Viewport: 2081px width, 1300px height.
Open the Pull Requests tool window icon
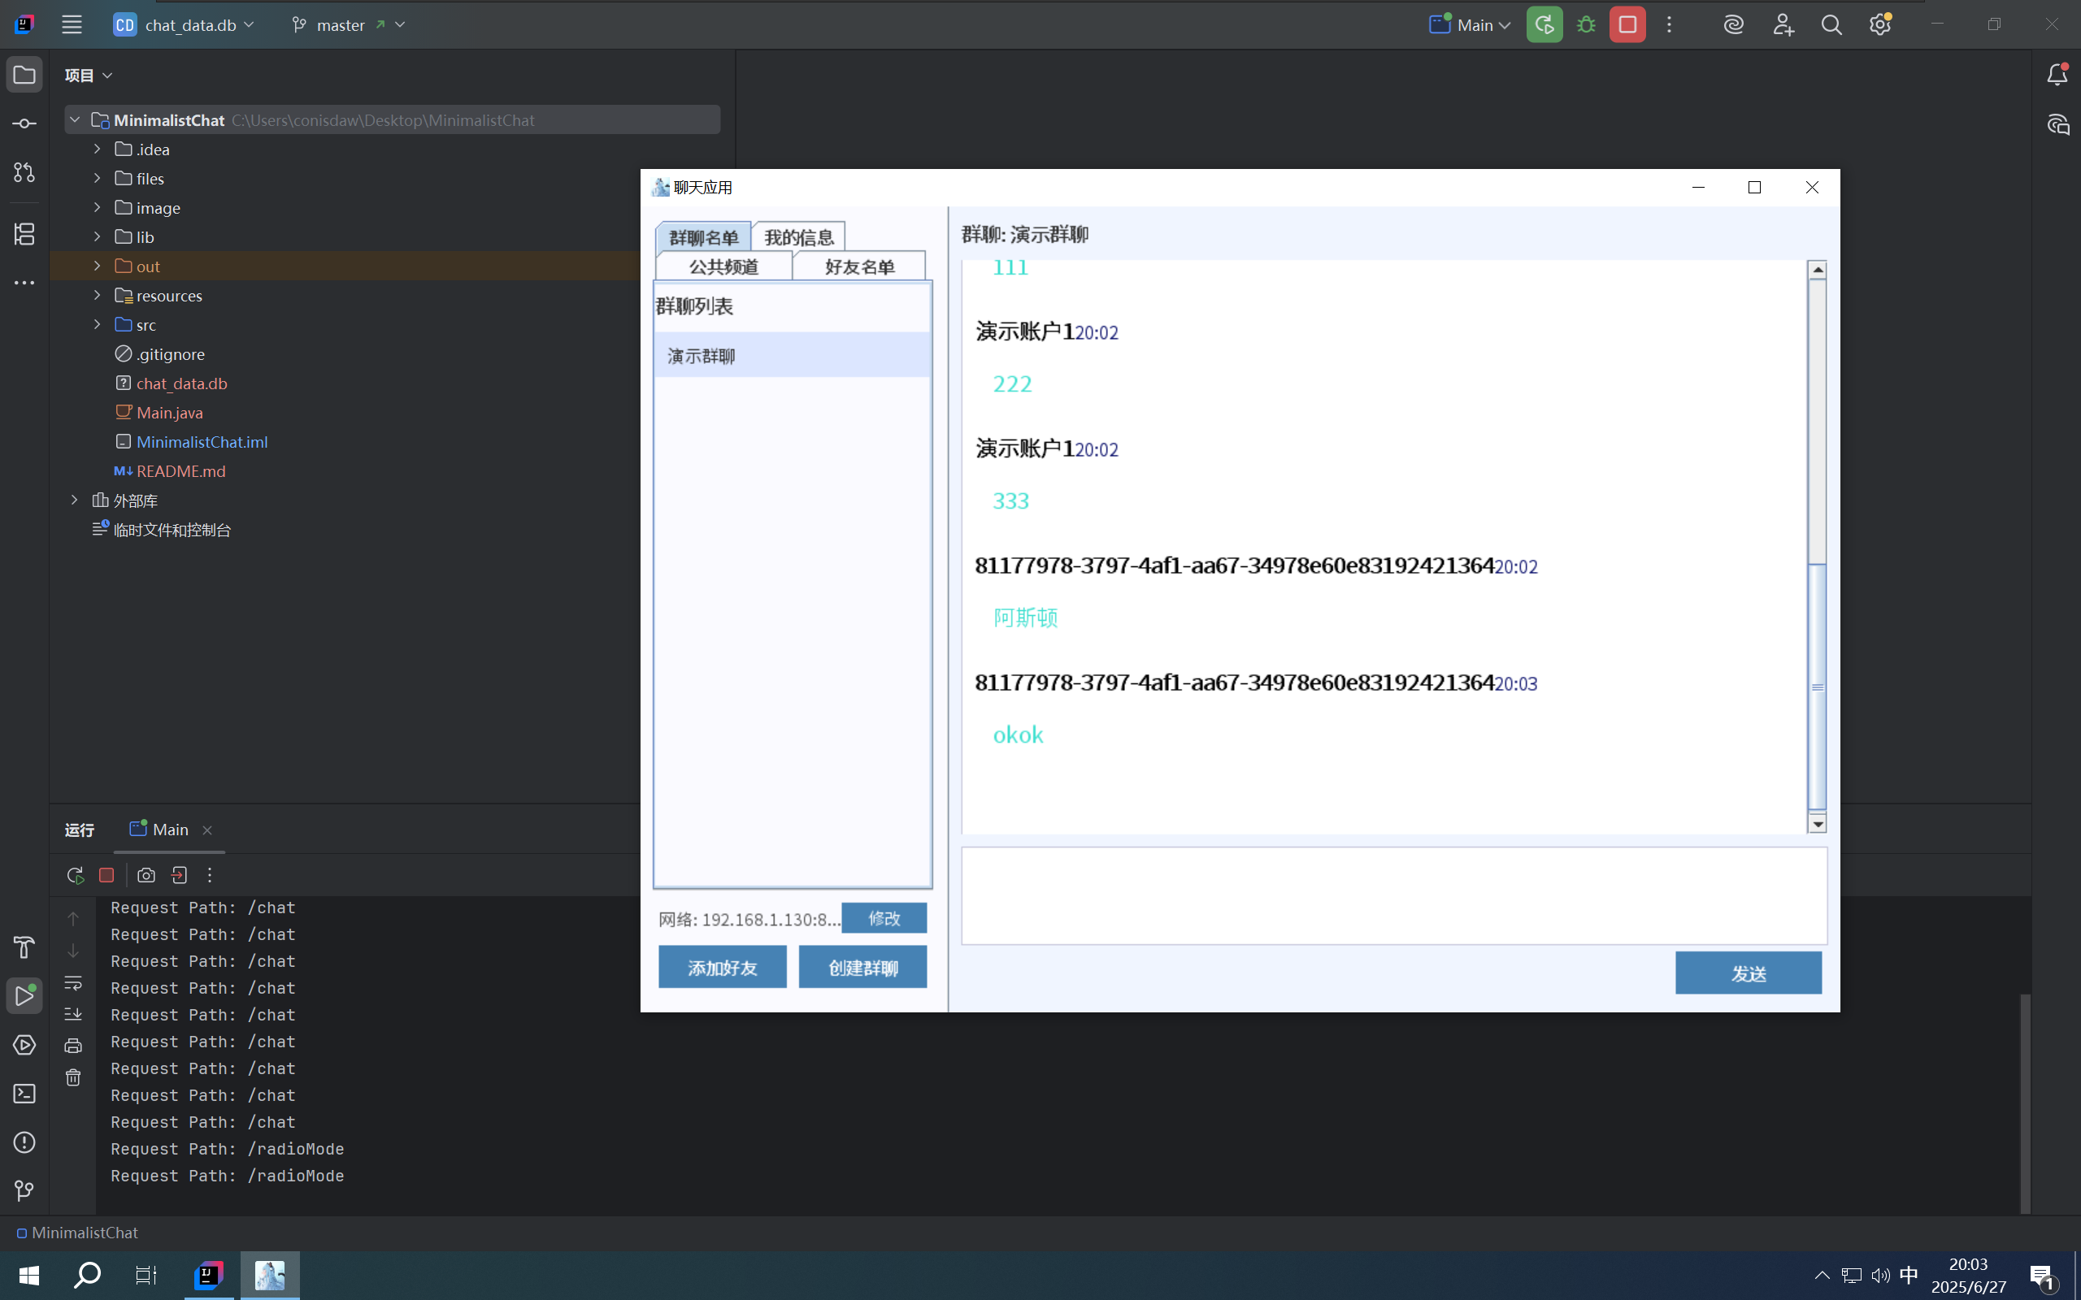click(24, 173)
